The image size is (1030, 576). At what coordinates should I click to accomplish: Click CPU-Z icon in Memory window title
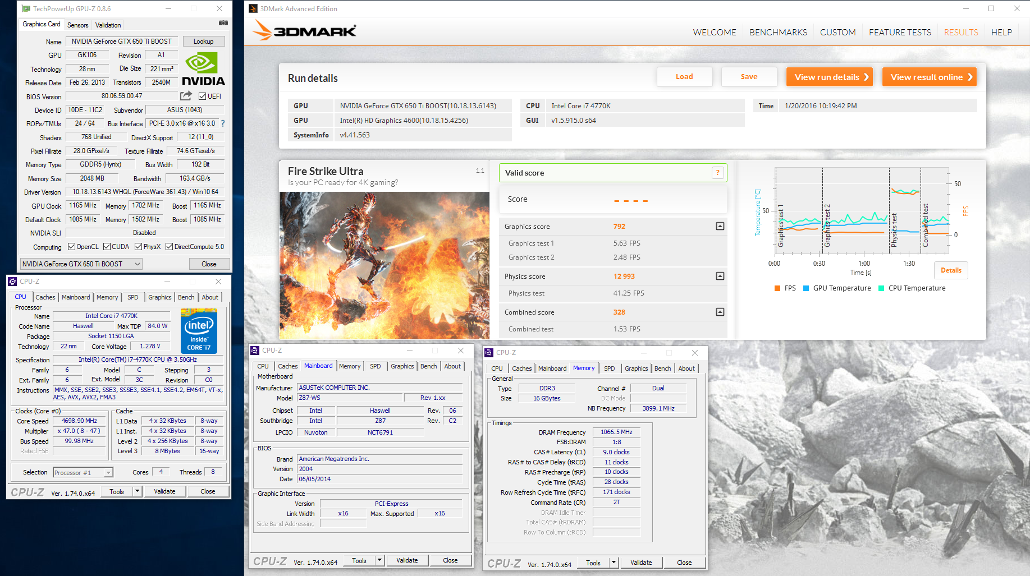pyautogui.click(x=489, y=353)
